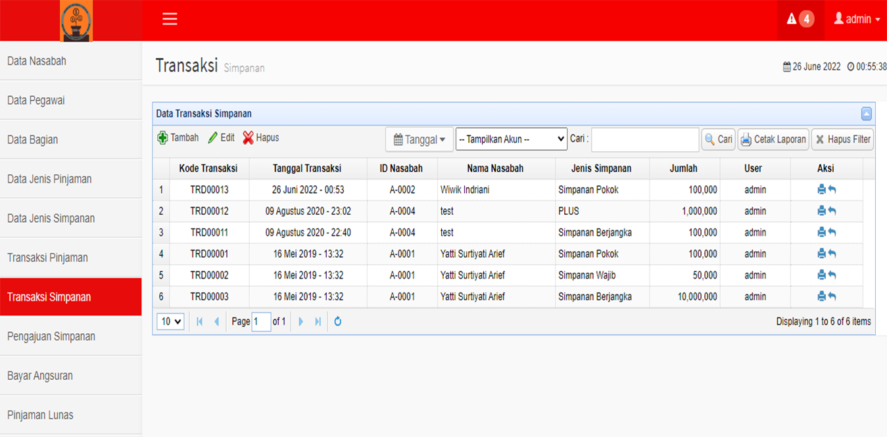This screenshot has width=887, height=437.
Task: Expand the Tampilkan Akun select box
Action: pyautogui.click(x=511, y=139)
